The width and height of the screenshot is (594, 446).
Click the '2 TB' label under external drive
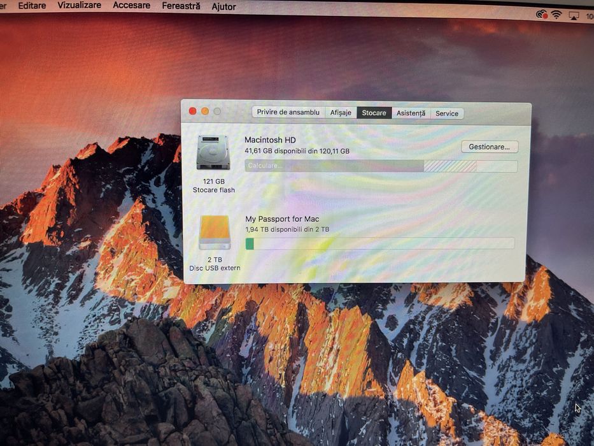[x=215, y=260]
